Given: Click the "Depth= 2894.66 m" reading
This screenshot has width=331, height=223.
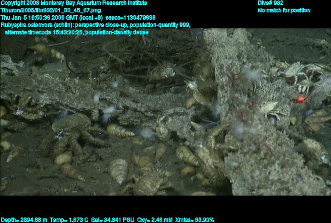Looking at the screenshot, I should click(x=24, y=220).
